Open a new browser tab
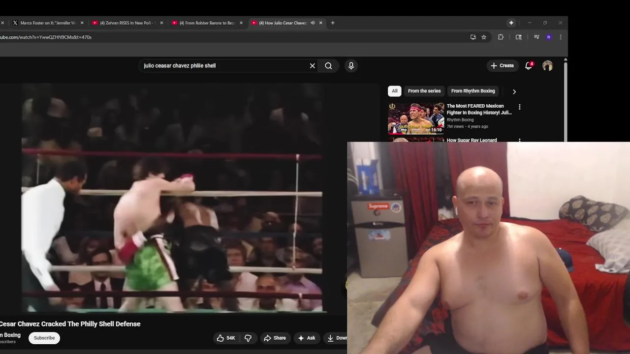630x354 pixels. coord(333,23)
